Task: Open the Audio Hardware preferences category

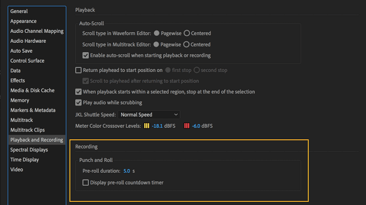Action: pyautogui.click(x=28, y=41)
